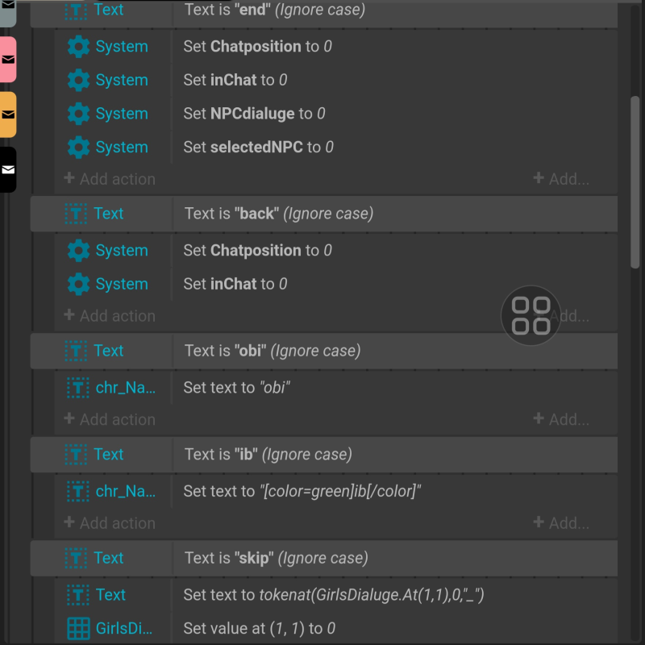This screenshot has height=645, width=645.
Task: Select condition Text is "obi" (Ignore case)
Action: point(273,351)
